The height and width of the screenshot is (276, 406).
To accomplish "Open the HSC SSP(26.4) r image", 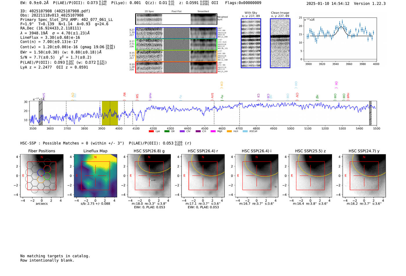I will pos(203,175).
